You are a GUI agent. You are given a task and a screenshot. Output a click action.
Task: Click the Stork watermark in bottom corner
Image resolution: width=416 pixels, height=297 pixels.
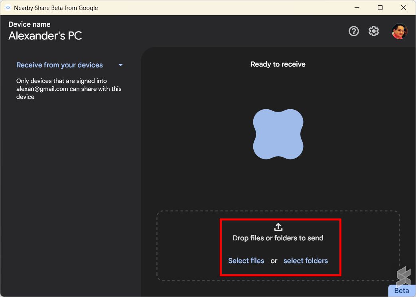(403, 276)
